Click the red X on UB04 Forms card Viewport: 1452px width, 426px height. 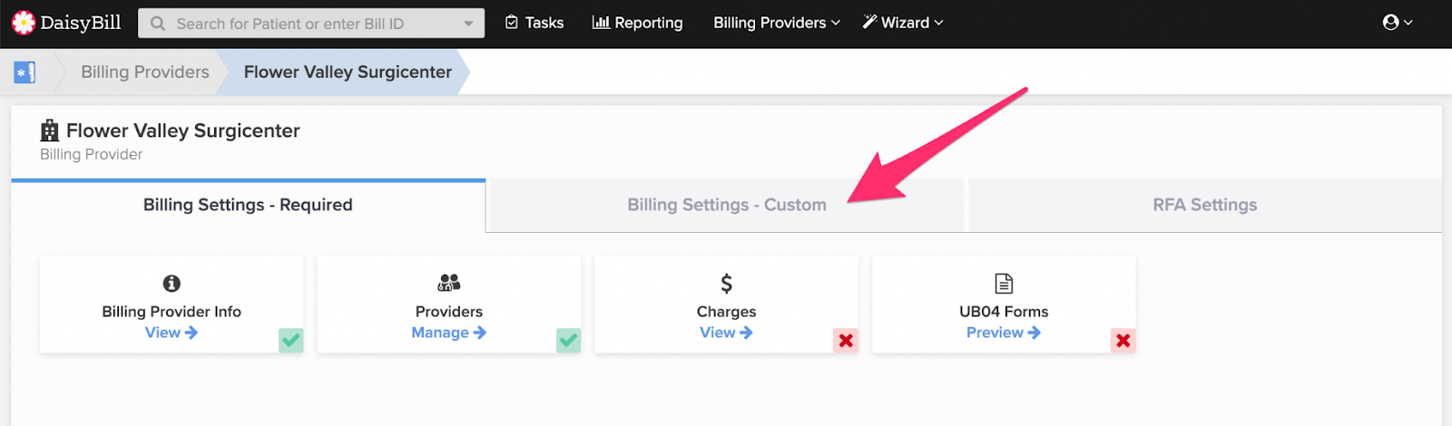[x=1123, y=341]
